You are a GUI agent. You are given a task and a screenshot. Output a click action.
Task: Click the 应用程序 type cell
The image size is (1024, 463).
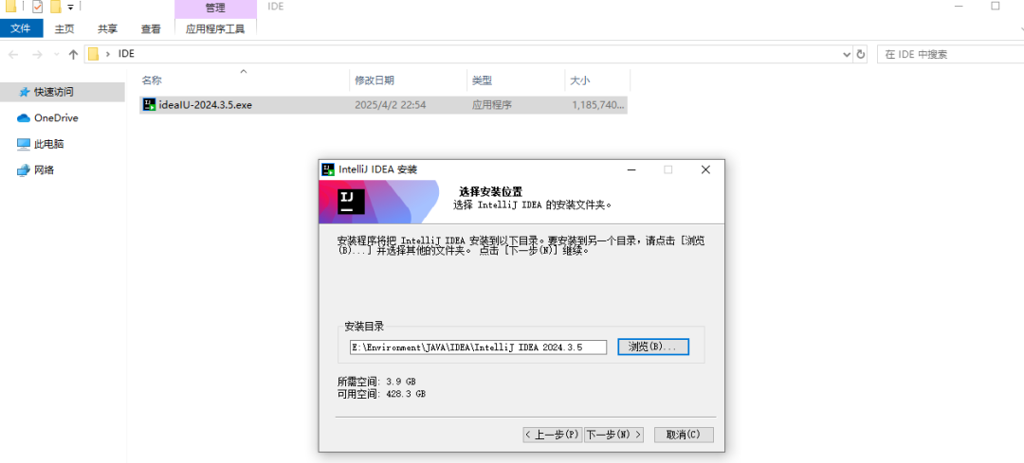492,105
